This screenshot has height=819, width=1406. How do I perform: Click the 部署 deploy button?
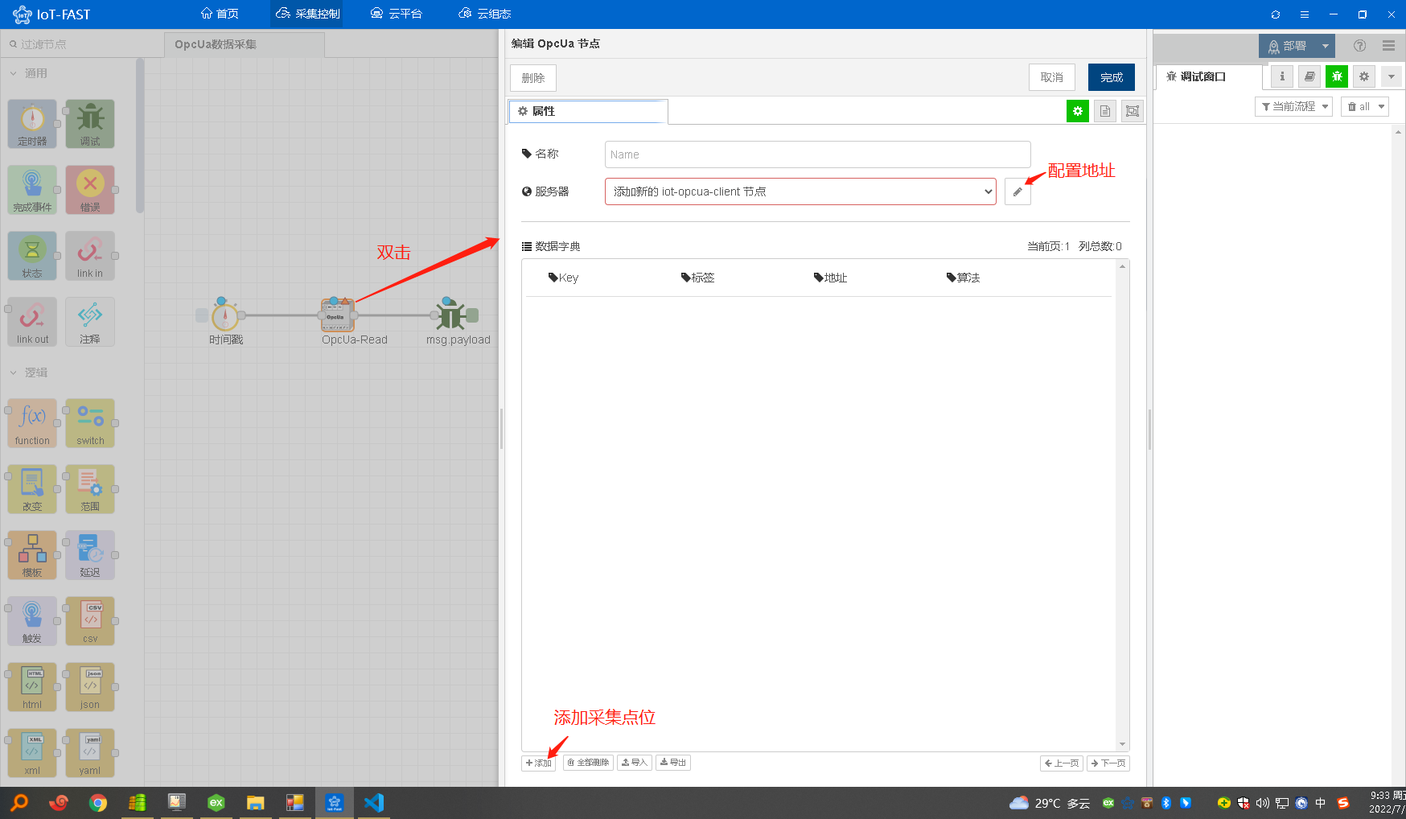point(1288,46)
